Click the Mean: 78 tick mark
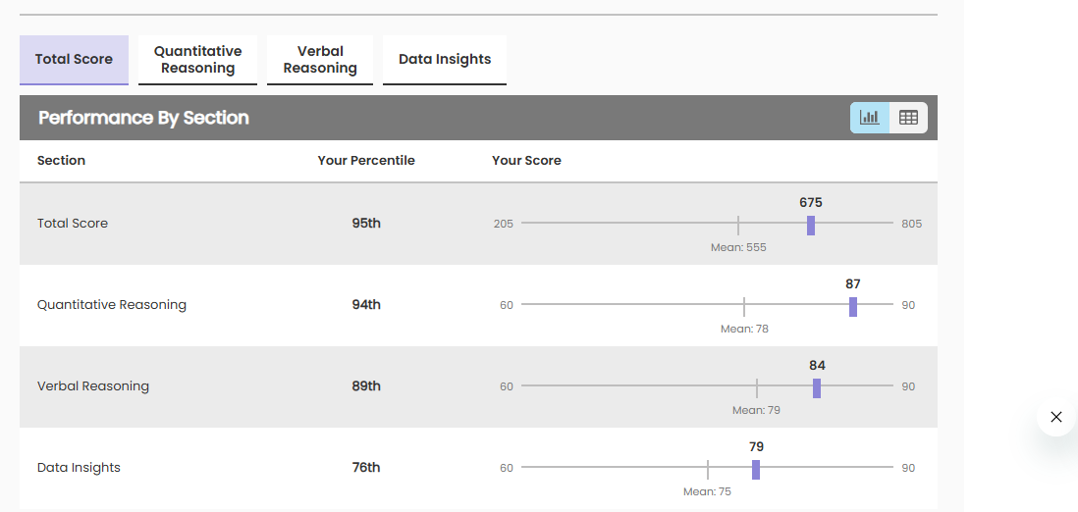 (x=744, y=306)
